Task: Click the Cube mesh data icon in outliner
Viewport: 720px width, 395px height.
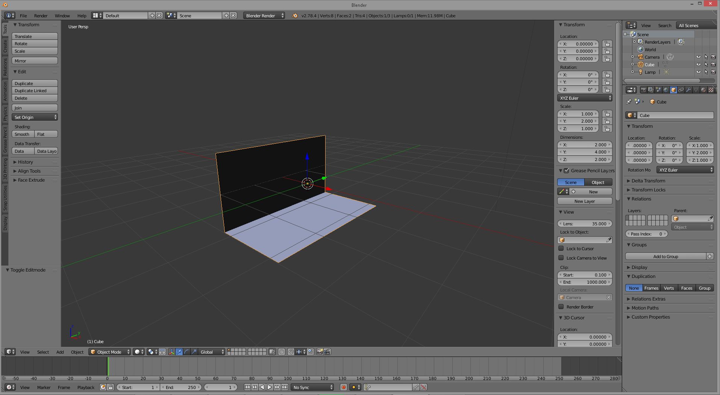Action: [665, 65]
